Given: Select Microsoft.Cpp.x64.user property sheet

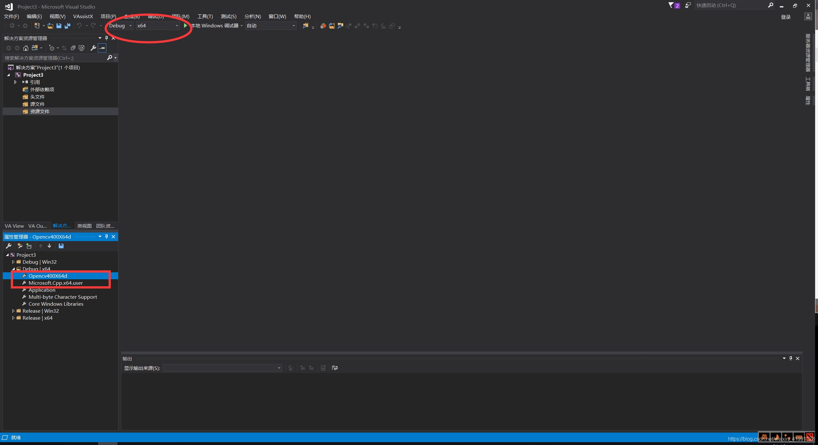Looking at the screenshot, I should [56, 283].
